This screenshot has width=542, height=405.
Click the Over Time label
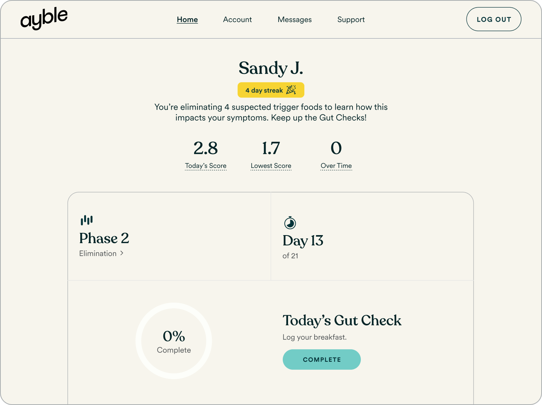point(336,166)
